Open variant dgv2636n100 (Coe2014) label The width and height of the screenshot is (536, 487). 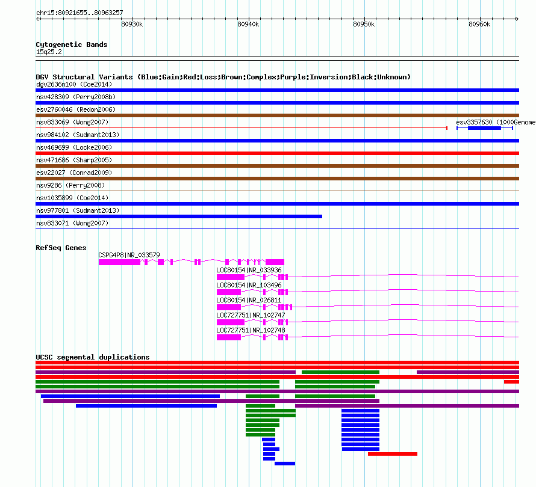74,84
